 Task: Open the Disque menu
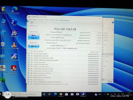tap(52, 20)
